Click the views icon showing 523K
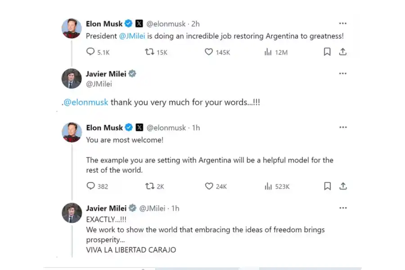 (x=268, y=186)
